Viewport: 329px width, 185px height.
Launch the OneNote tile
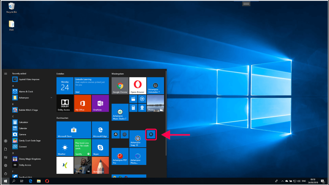(100, 103)
